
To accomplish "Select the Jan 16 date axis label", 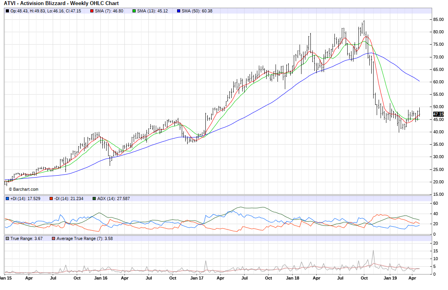I will [101, 278].
